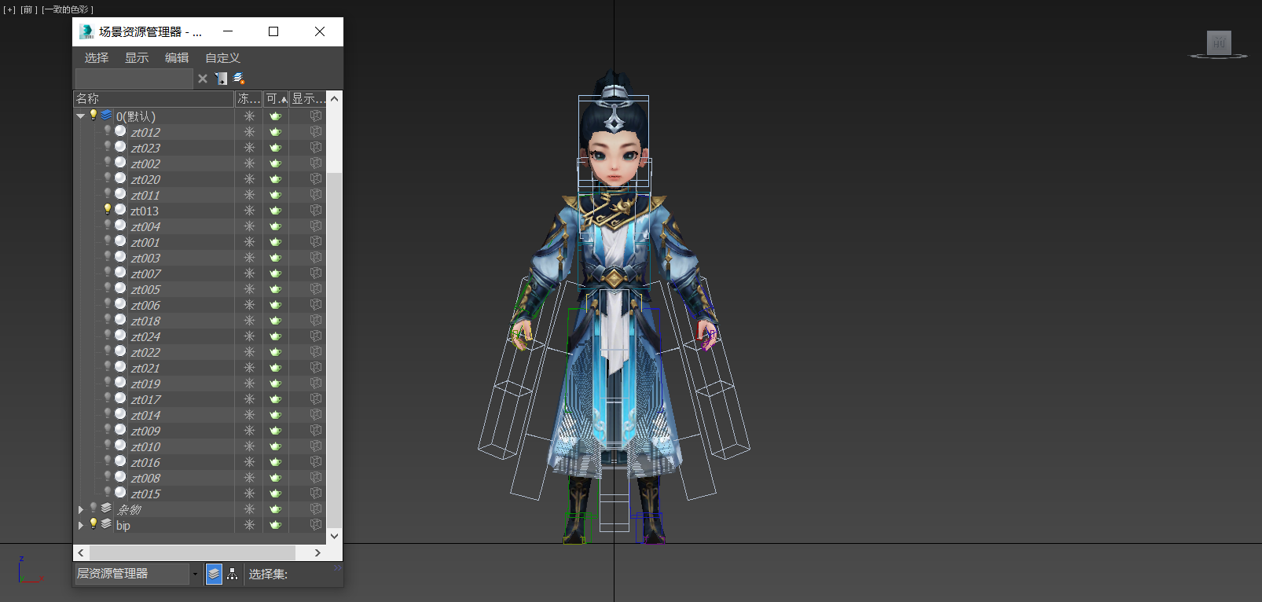Click the vertical scrollbar down arrow
The height and width of the screenshot is (602, 1262).
[x=334, y=536]
